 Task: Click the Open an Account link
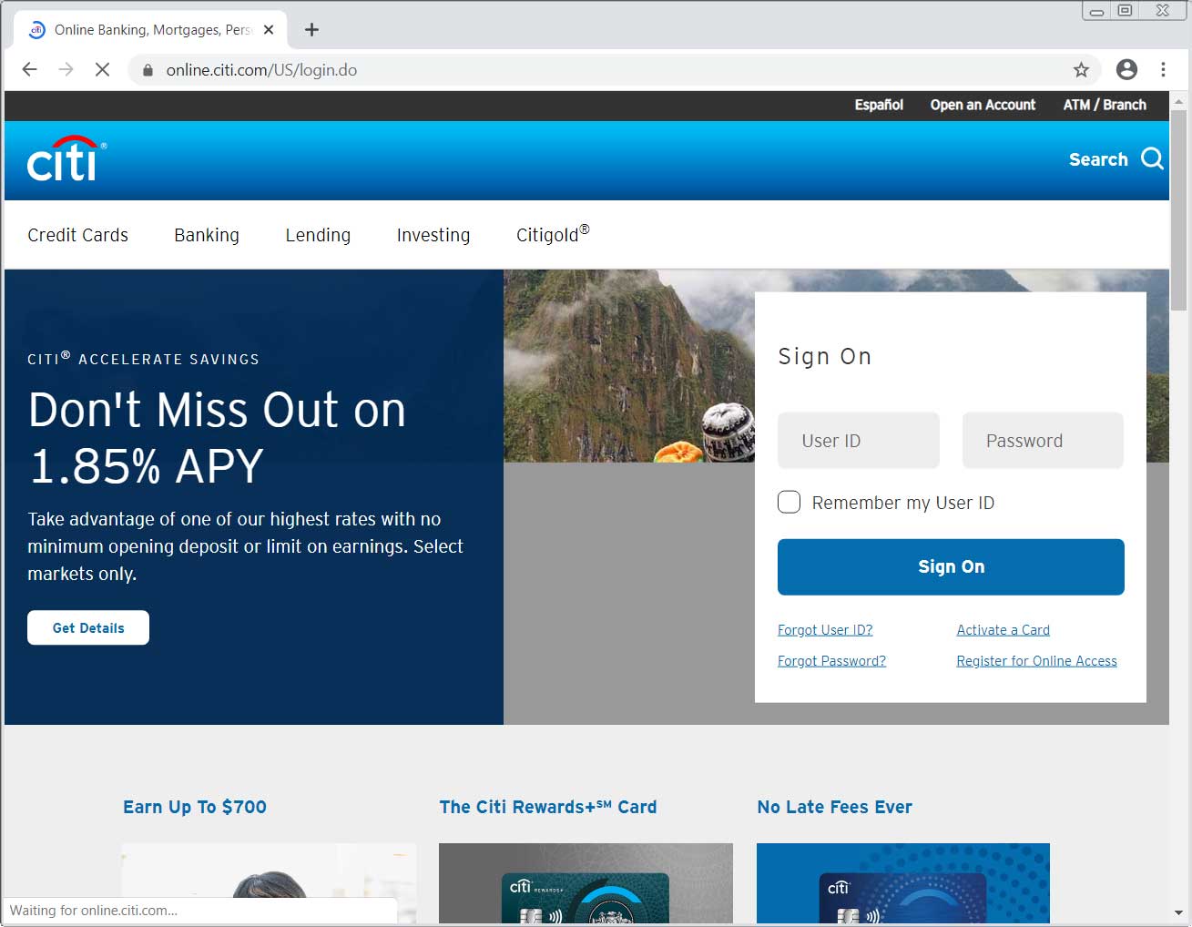coord(983,105)
